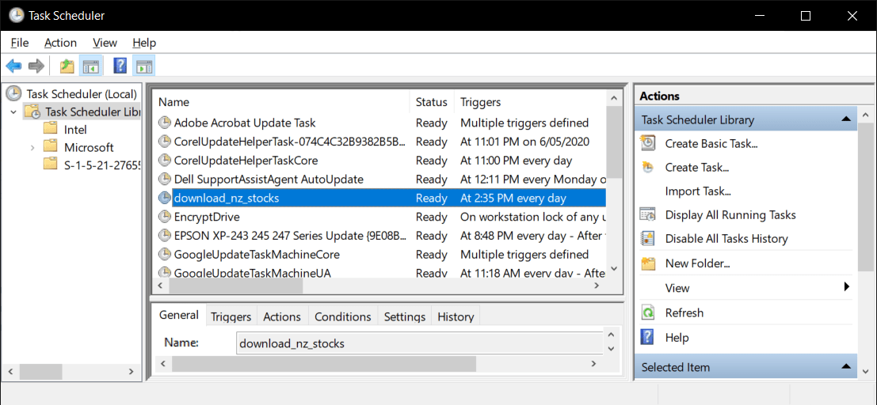
Task: Click the task list vertical scrollbar down arrow
Action: (614, 269)
